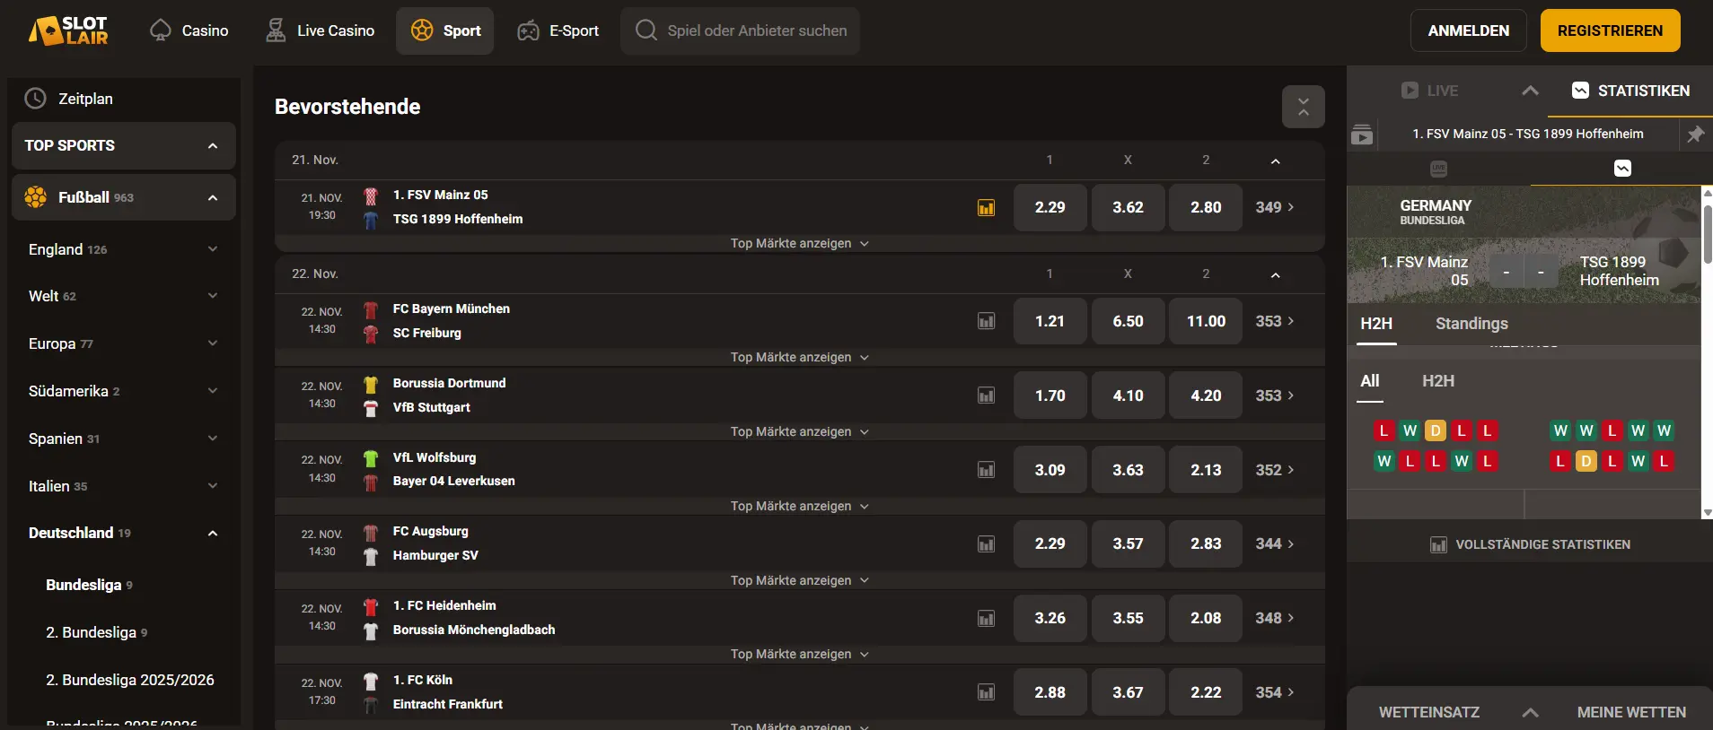Click the Fußball ball icon
The height and width of the screenshot is (730, 1713).
[x=36, y=197]
